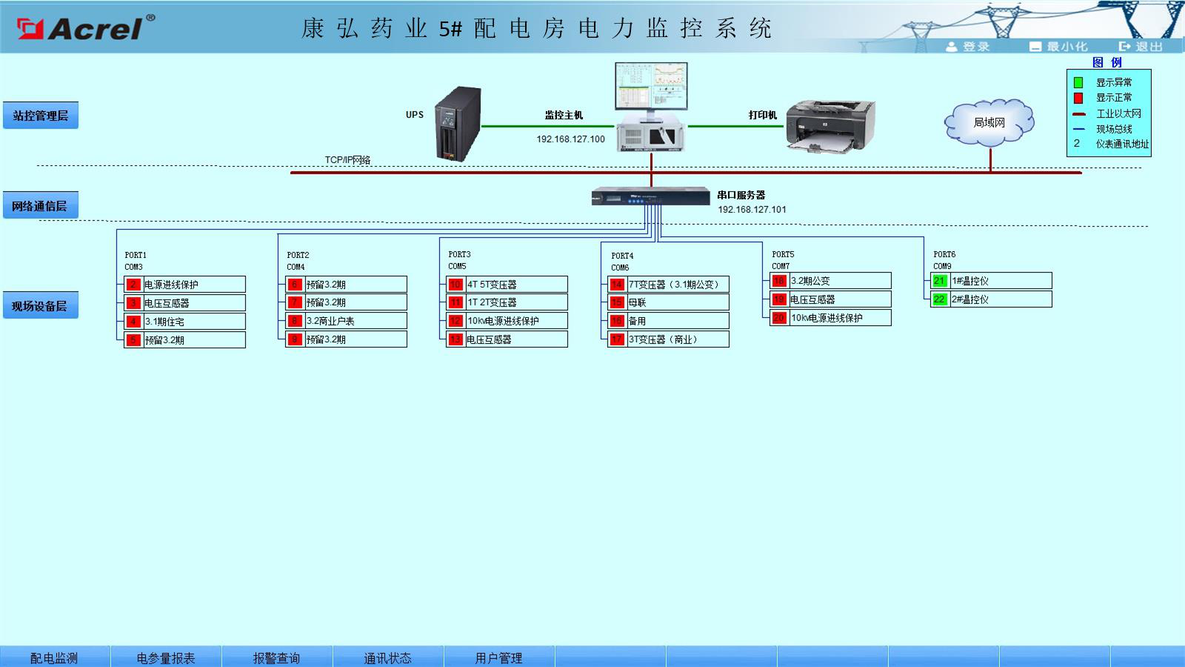This screenshot has width=1185, height=667.
Task: Click red address 6 indicator on PORT2
Action: pos(295,285)
